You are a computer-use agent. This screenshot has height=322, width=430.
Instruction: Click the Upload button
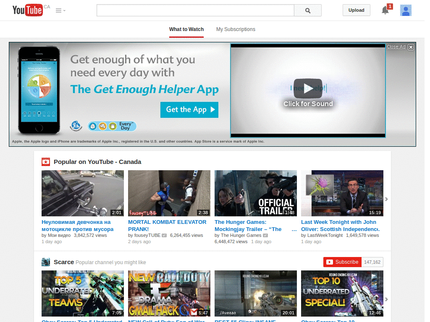coord(356,10)
